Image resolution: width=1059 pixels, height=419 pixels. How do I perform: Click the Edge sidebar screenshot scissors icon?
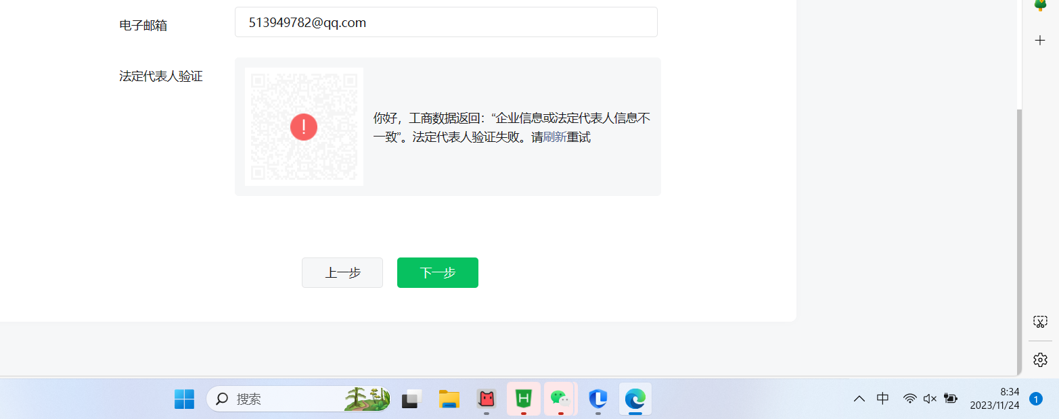1041,322
